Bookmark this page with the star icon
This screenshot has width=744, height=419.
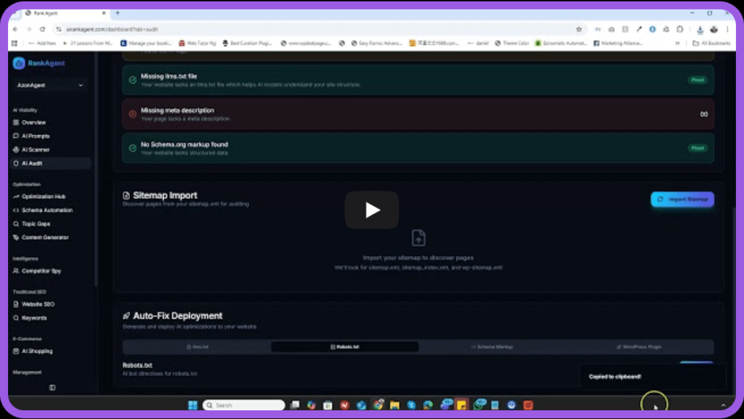579,29
